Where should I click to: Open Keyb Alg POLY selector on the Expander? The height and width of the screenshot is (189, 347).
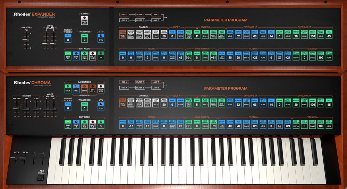tap(155, 34)
